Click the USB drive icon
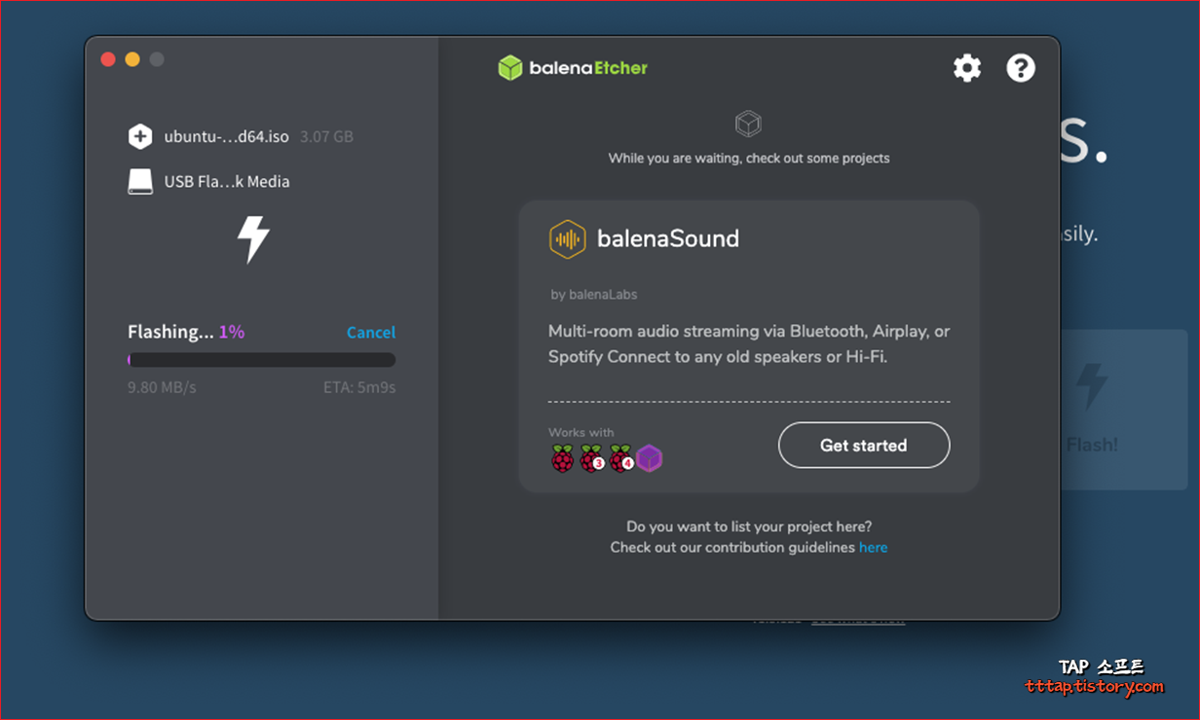This screenshot has width=1200, height=720. (140, 181)
